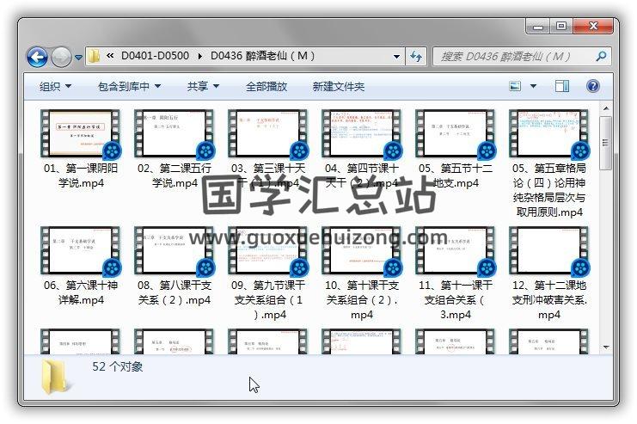
Task: Select video 01、第一课阴阳学说.mp4 thumbnail
Action: pyautogui.click(x=81, y=134)
